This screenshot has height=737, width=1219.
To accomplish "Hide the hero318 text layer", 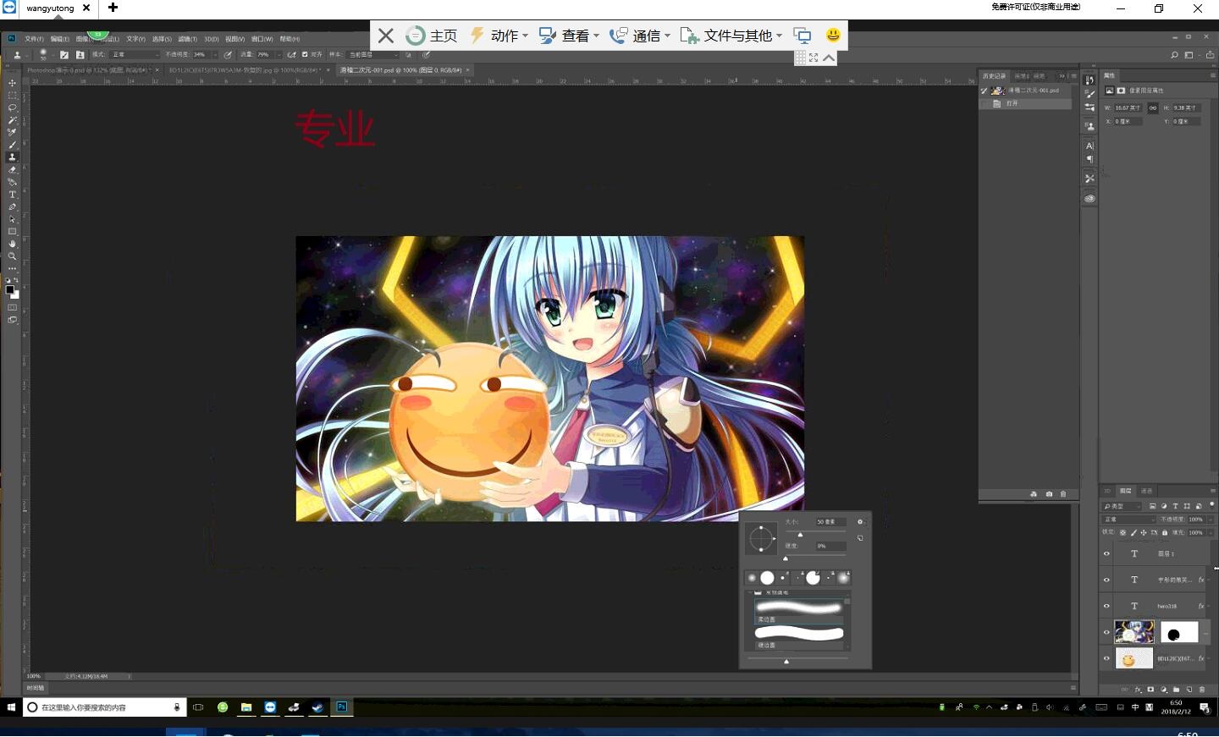I will [1106, 606].
